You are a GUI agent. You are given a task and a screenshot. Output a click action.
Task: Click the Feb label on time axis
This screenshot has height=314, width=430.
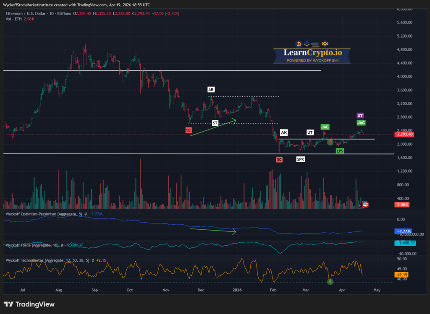[273, 290]
